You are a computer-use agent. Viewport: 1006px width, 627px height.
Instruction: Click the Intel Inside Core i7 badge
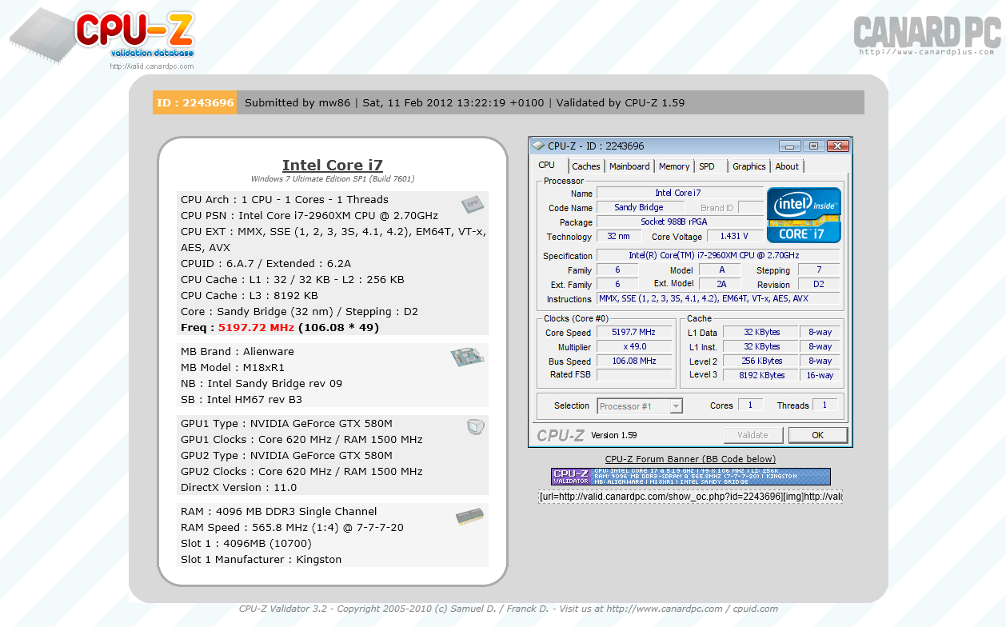(x=804, y=215)
